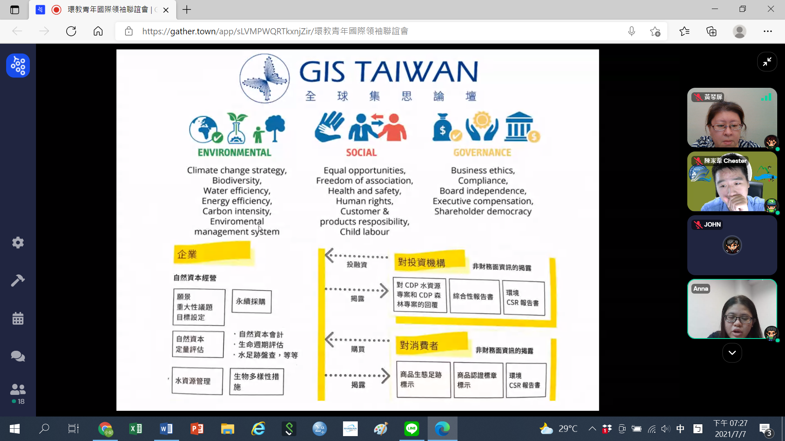Viewport: 785px width, 441px height.
Task: Open the tab actions menu
Action: tap(15, 9)
